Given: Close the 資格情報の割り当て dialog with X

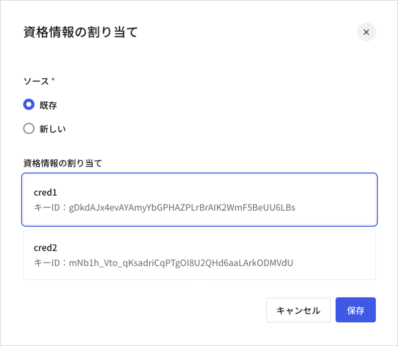Looking at the screenshot, I should tap(366, 32).
